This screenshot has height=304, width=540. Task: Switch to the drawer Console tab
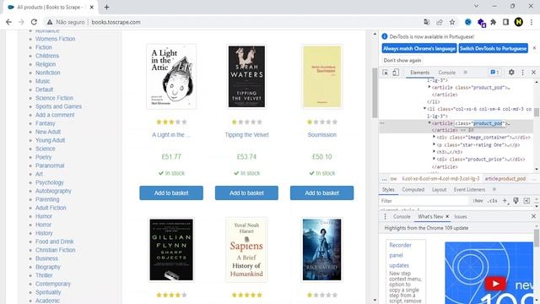402,216
